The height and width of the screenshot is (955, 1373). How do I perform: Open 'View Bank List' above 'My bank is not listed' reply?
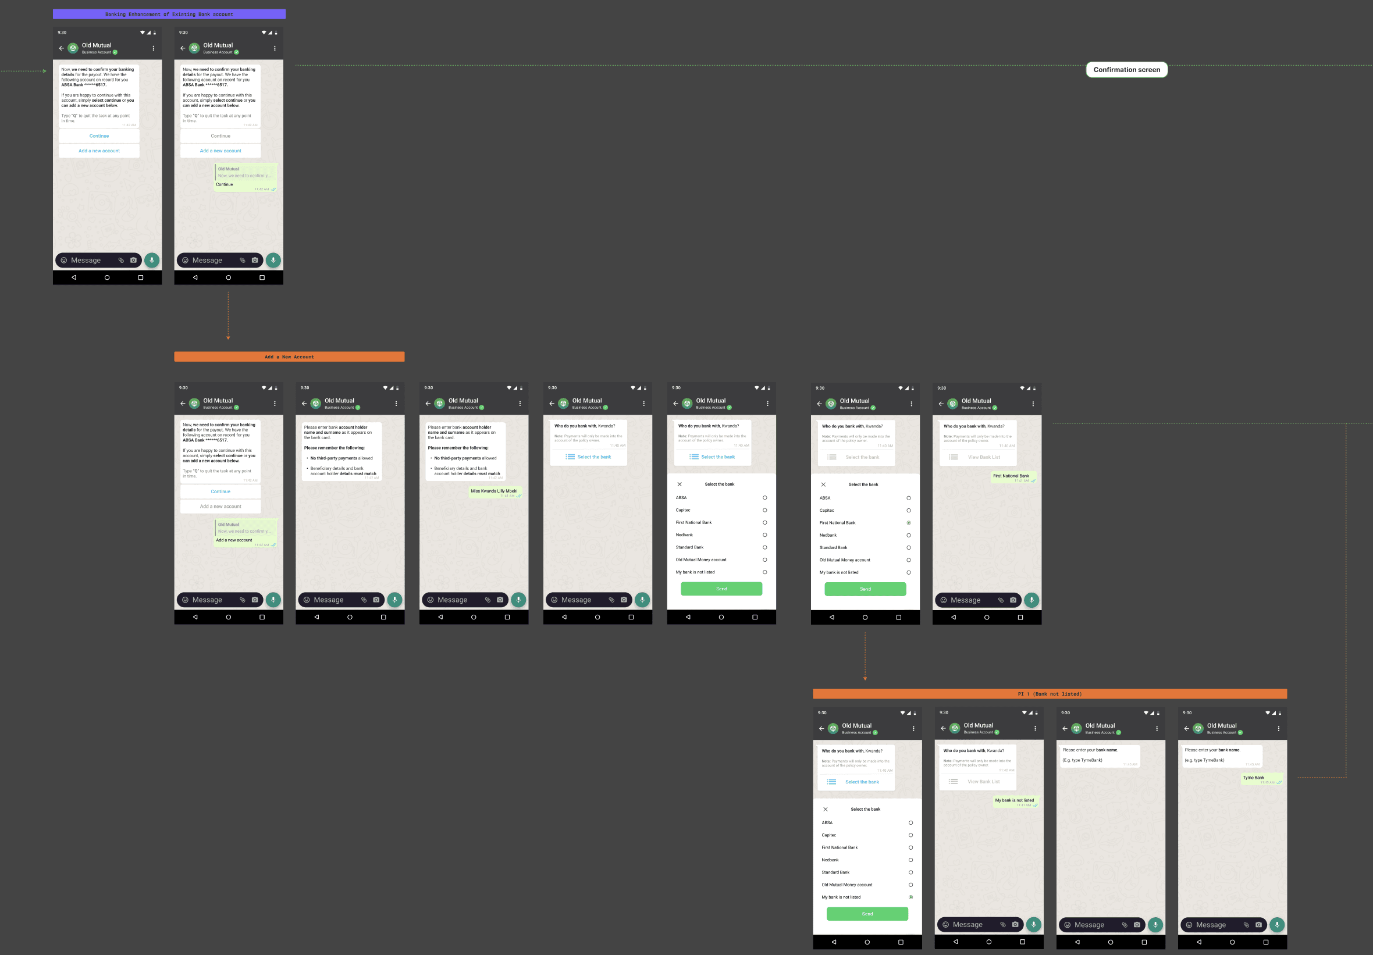click(x=983, y=782)
